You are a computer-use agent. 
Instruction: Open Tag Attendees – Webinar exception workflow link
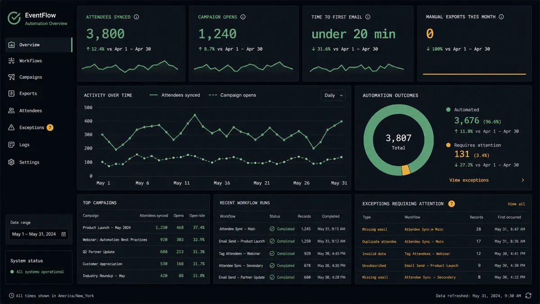click(x=427, y=254)
